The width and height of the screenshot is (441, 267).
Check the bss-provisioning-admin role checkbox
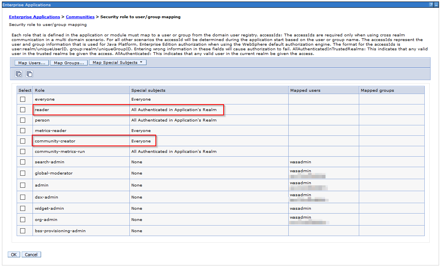point(23,231)
